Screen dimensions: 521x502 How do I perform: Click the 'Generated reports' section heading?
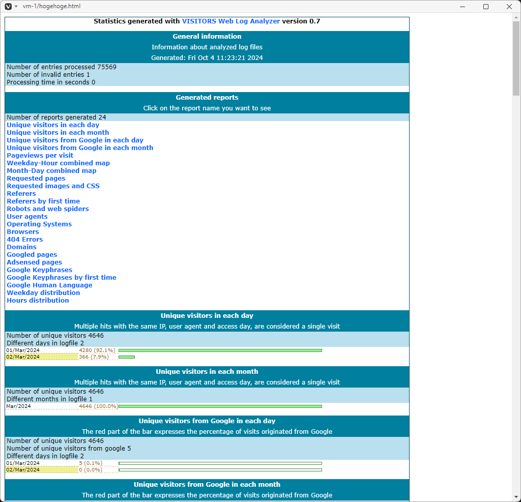point(207,98)
